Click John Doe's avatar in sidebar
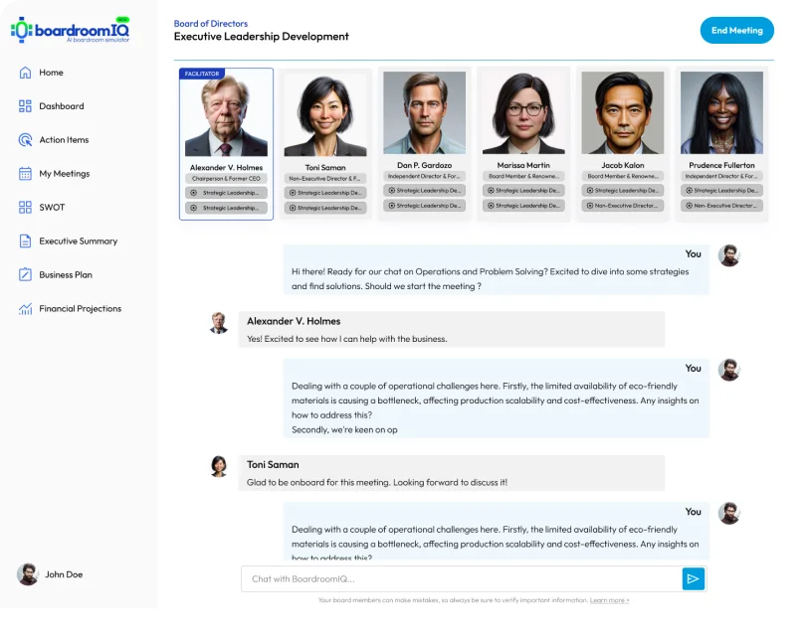This screenshot has height=641, width=808. point(28,574)
